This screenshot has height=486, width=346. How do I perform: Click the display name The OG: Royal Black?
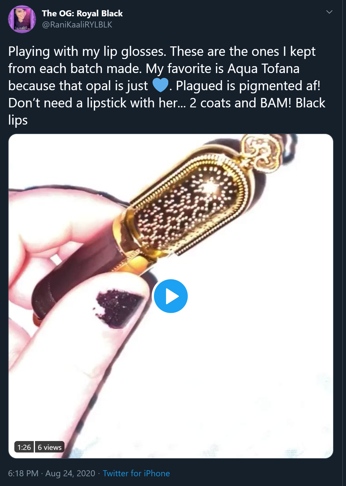click(82, 13)
